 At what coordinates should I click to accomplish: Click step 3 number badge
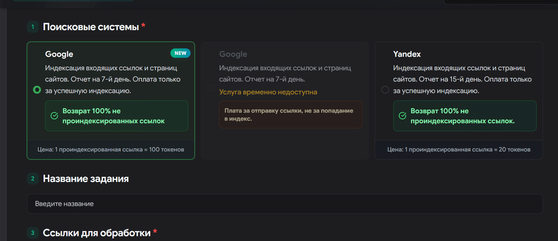33,233
